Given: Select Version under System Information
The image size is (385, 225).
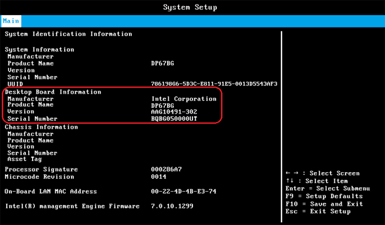Looking at the screenshot, I should (21, 70).
